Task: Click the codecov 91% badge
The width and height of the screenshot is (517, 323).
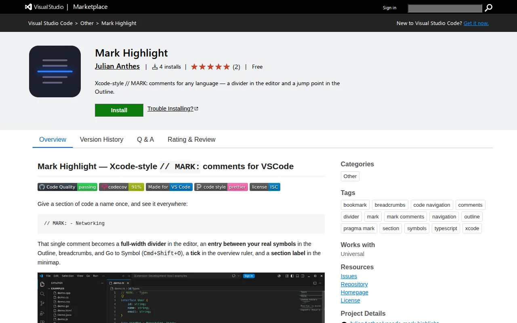Action: pyautogui.click(x=122, y=187)
